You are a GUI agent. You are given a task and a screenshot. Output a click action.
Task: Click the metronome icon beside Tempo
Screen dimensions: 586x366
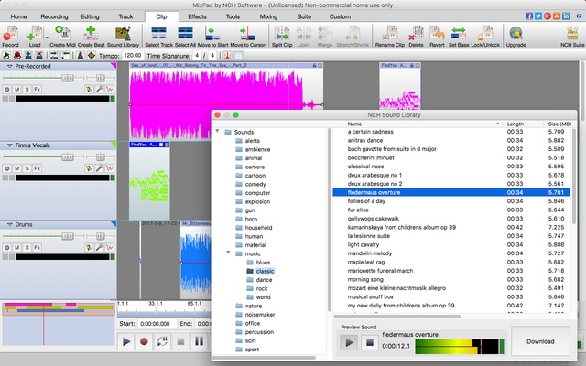point(80,56)
